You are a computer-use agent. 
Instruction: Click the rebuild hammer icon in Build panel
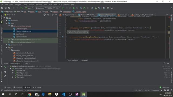pyautogui.click(x=5, y=67)
